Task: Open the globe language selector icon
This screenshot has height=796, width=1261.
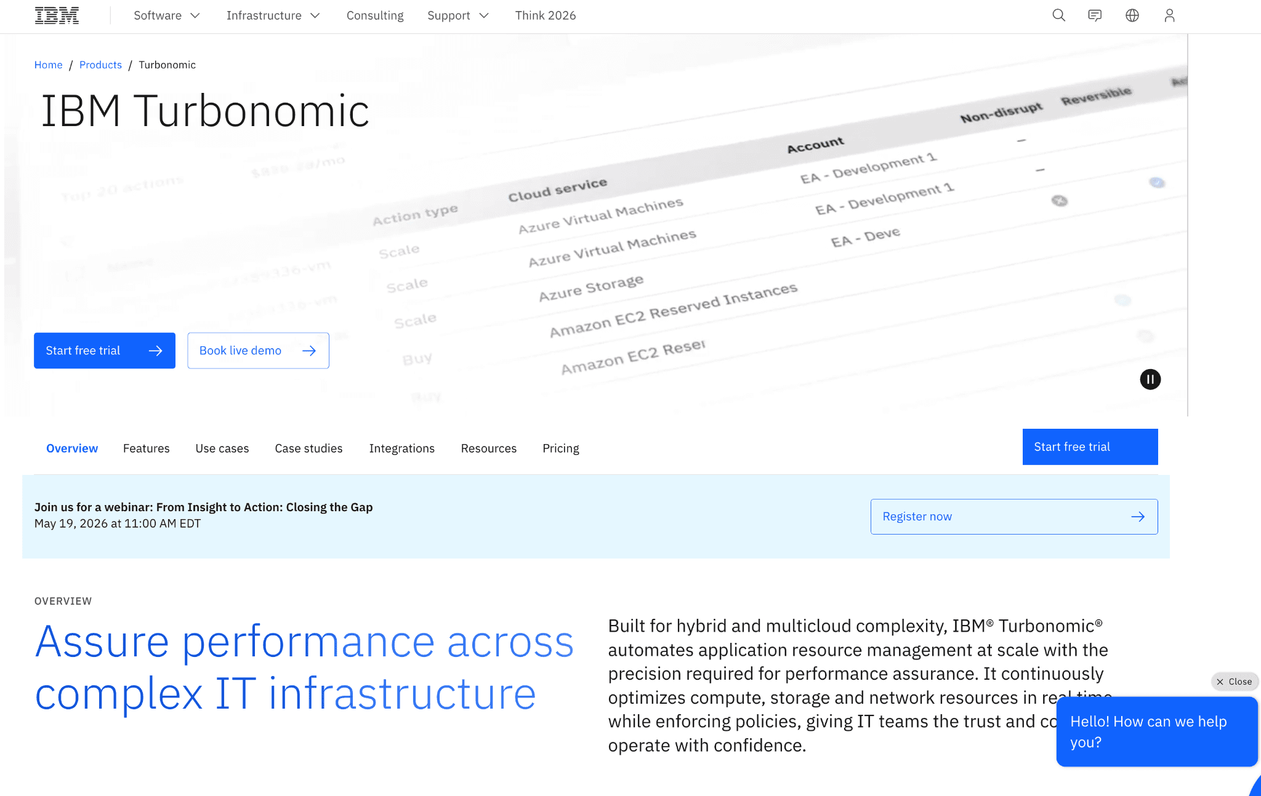Action: pos(1132,15)
